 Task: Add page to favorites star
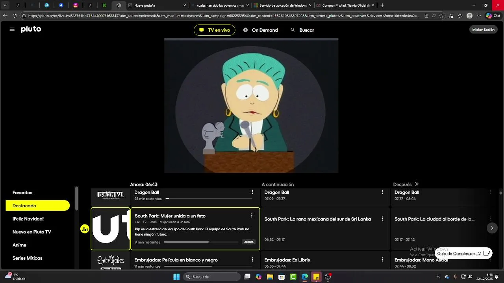point(441,16)
